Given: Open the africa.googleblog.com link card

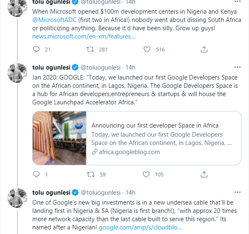Looking at the screenshot, I should 137,138.
